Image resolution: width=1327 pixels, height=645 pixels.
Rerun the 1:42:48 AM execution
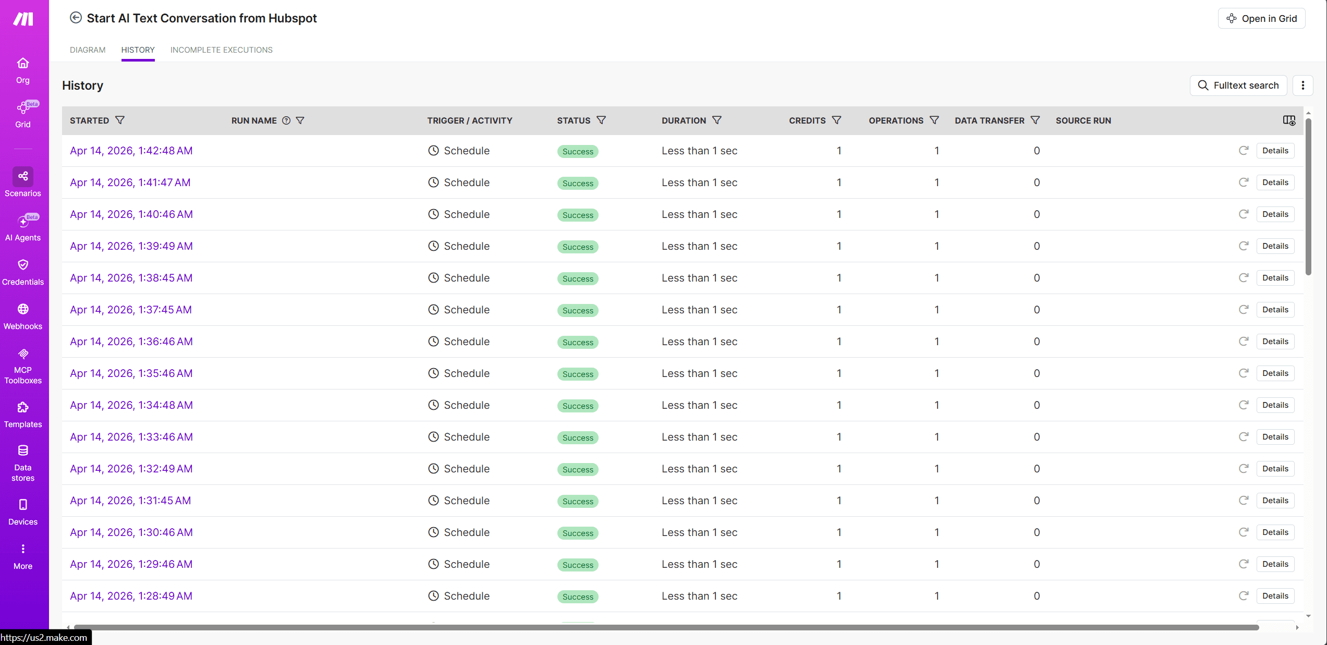point(1244,151)
